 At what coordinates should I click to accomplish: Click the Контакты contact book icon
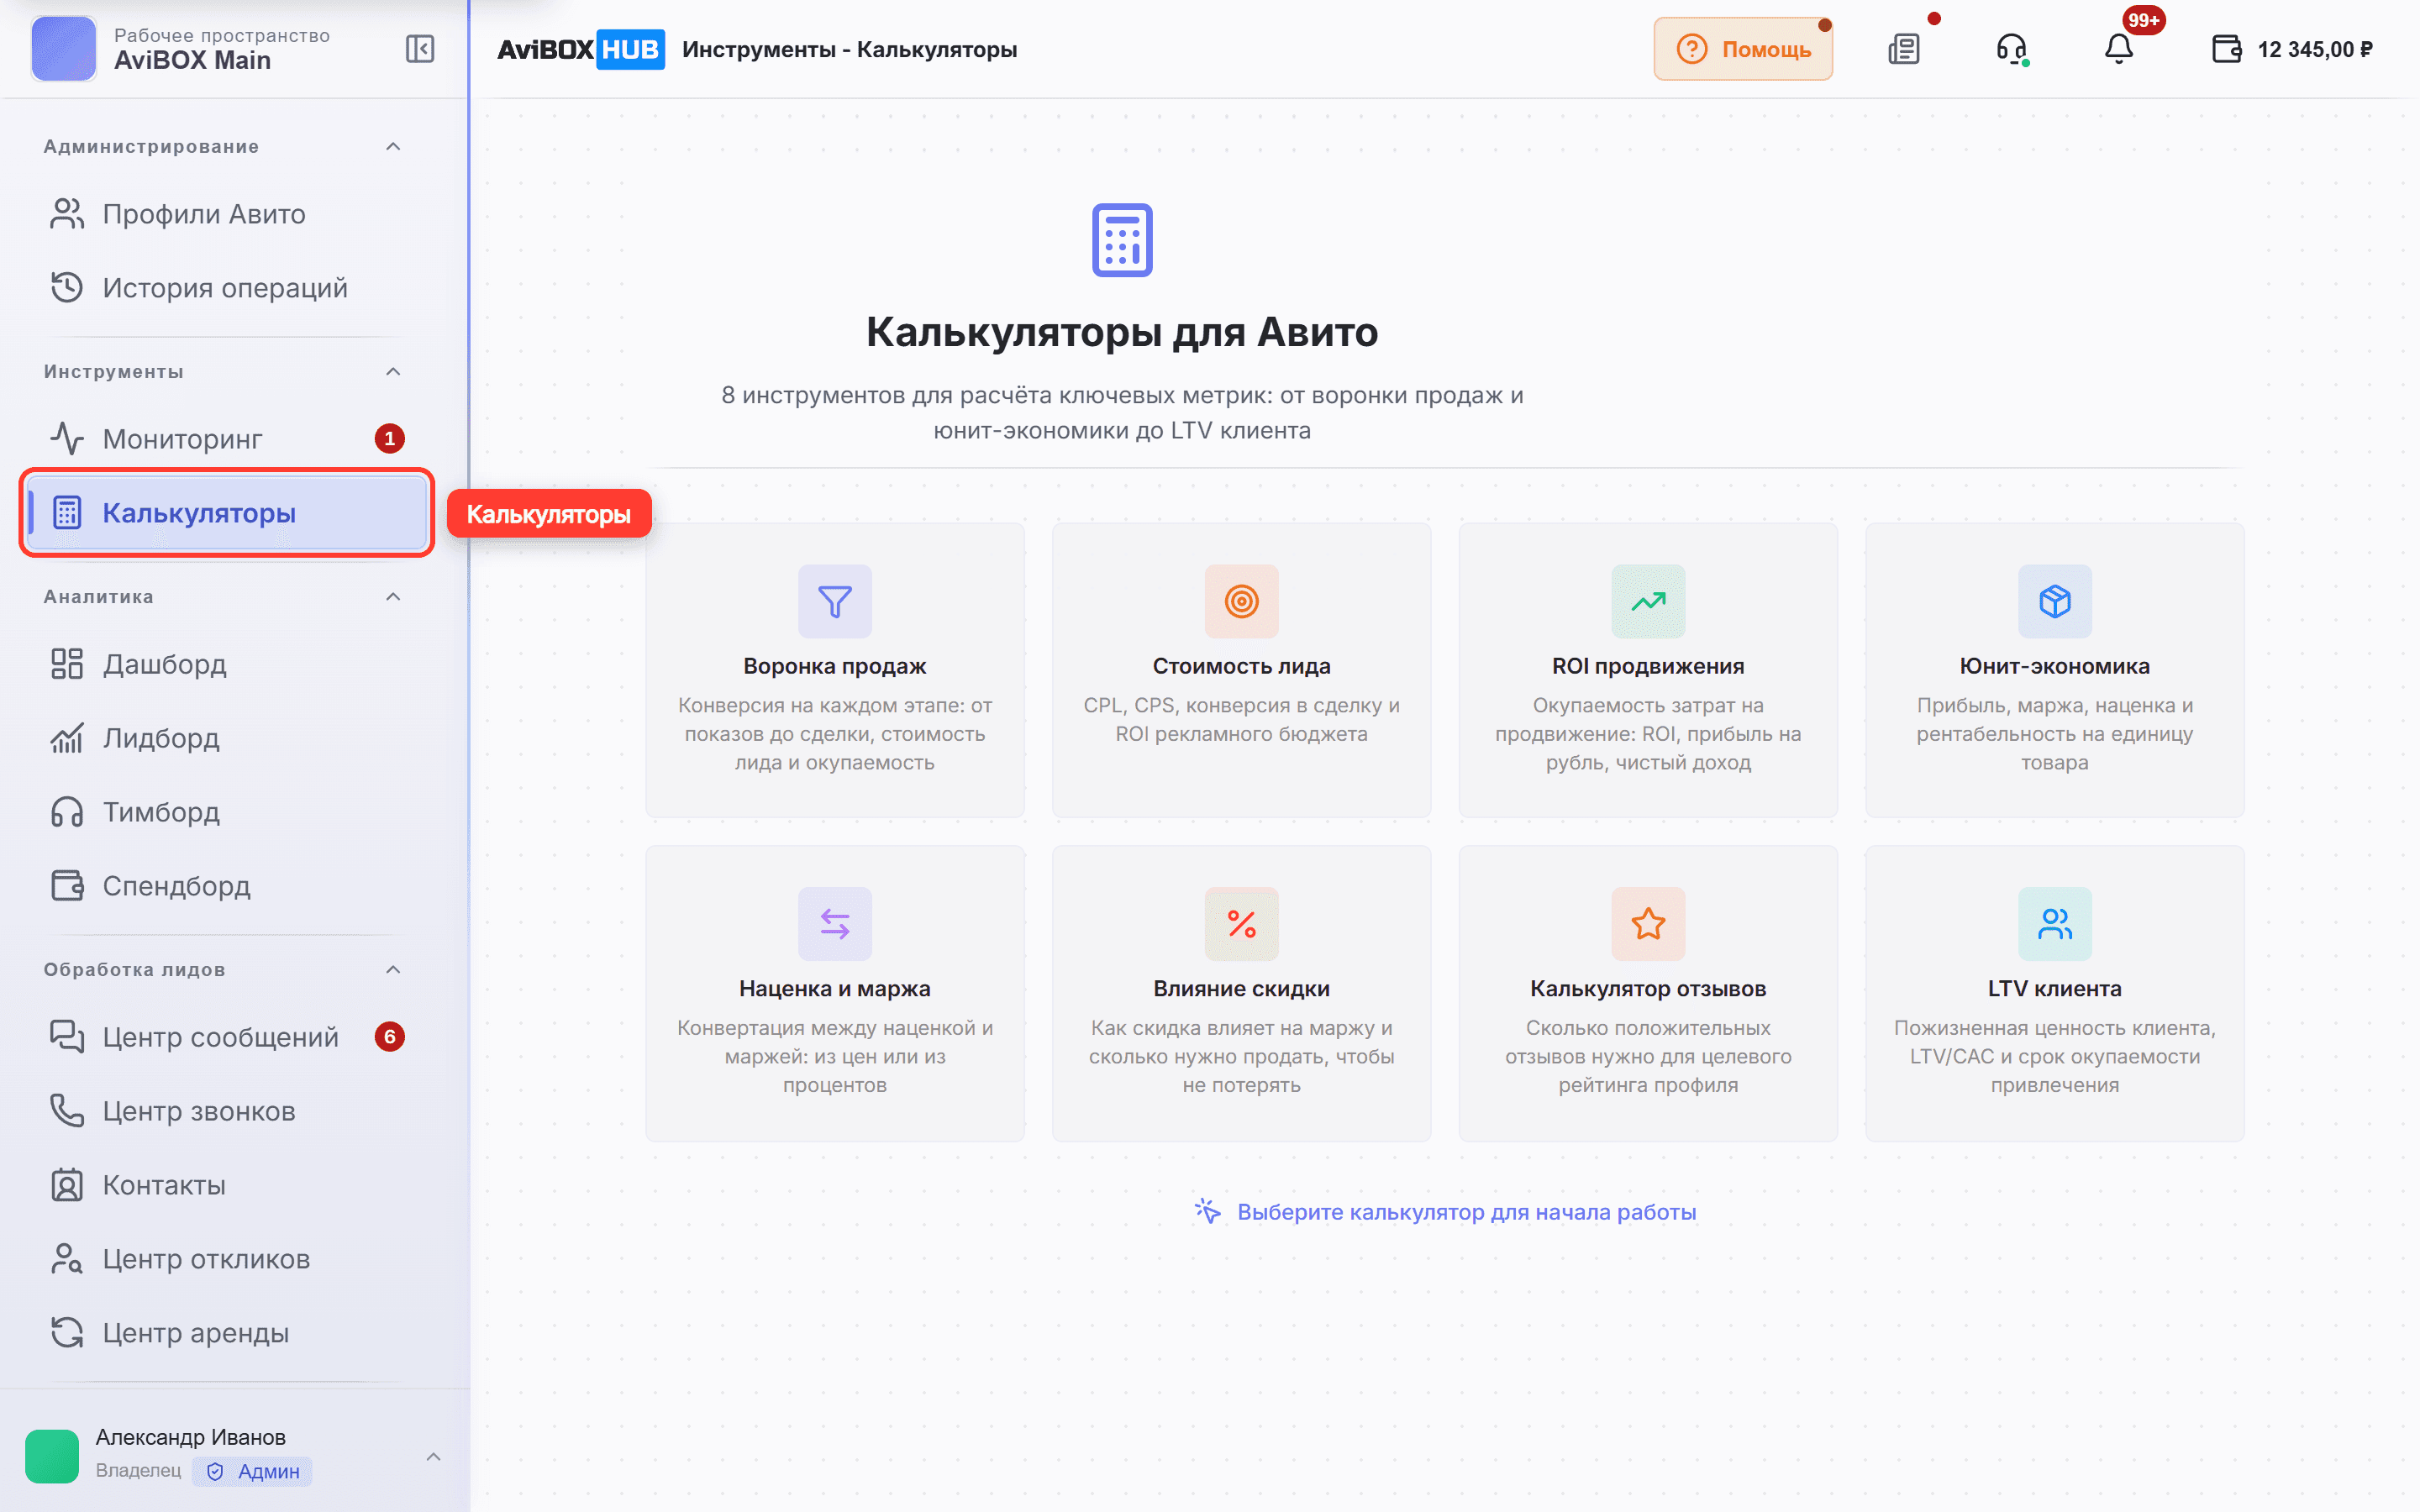click(x=67, y=1185)
